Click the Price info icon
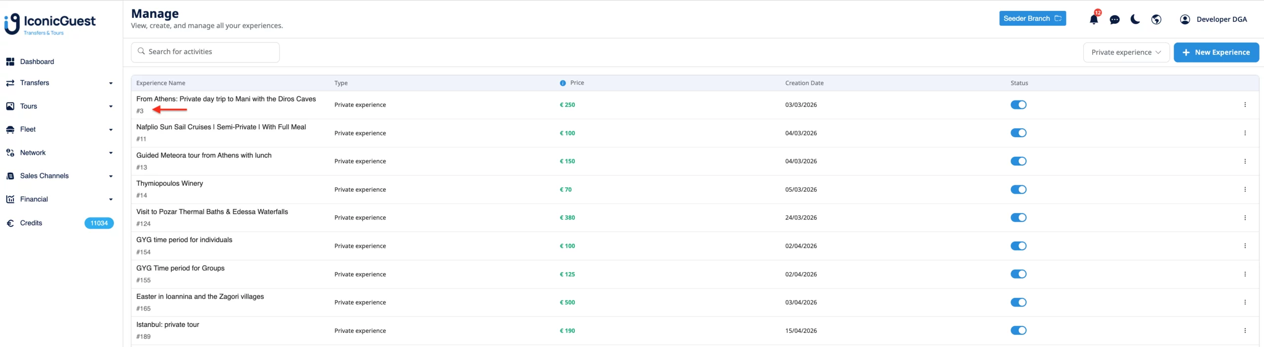The width and height of the screenshot is (1264, 347). (562, 83)
